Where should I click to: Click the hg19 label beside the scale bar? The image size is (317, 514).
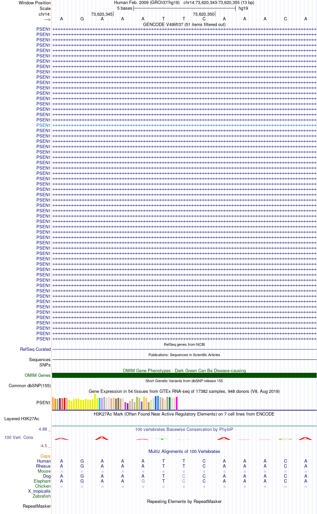click(243, 8)
